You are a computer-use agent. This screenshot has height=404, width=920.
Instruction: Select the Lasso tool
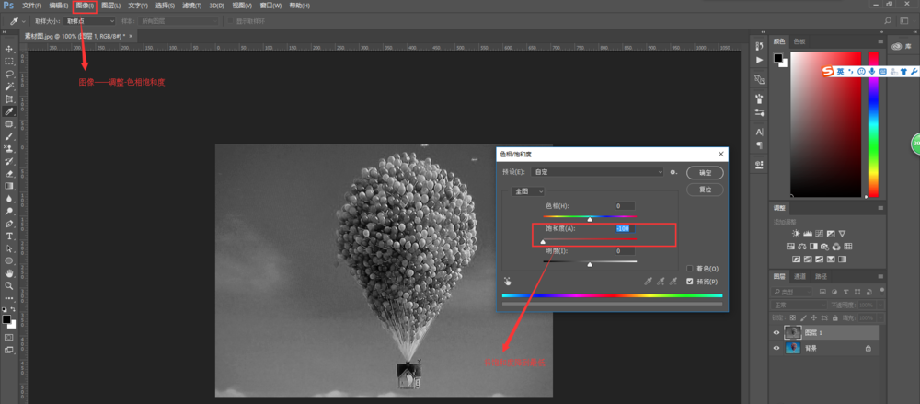(9, 74)
